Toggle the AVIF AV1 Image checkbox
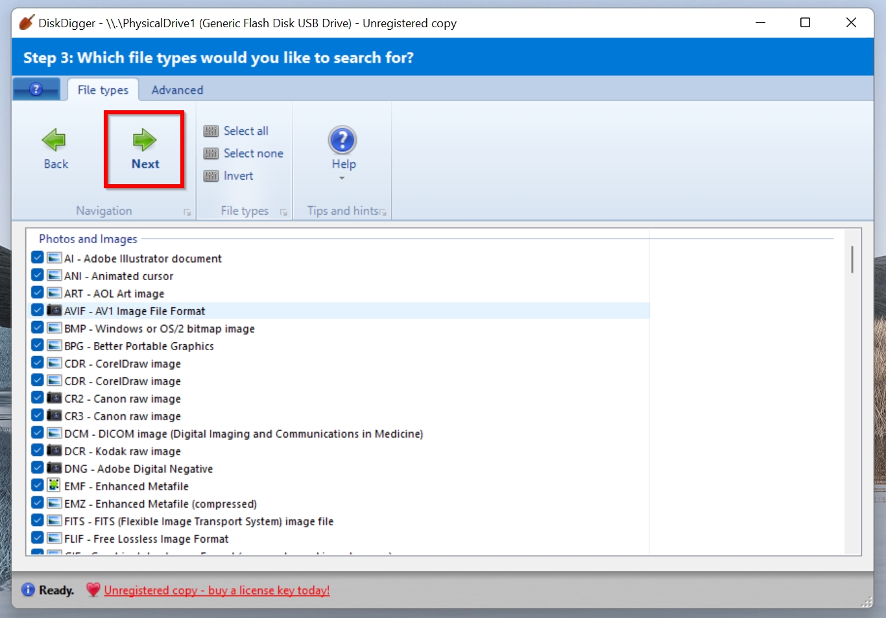The height and width of the screenshot is (618, 886). tap(38, 310)
